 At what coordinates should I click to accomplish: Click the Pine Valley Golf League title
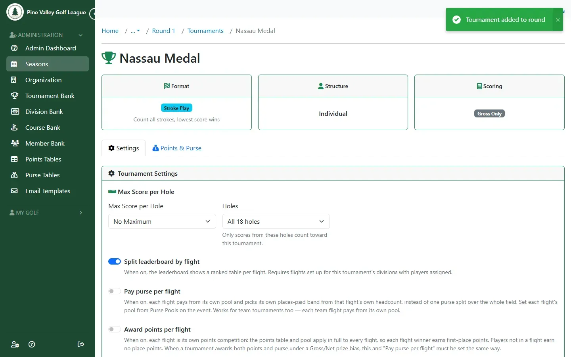(56, 12)
